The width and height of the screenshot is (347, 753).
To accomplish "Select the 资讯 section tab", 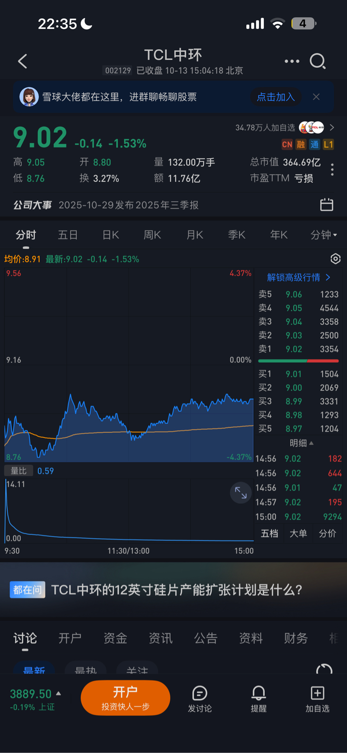I will [160, 638].
